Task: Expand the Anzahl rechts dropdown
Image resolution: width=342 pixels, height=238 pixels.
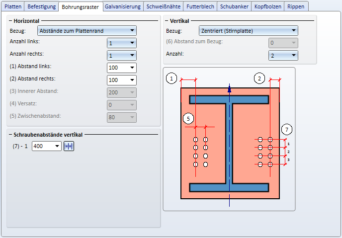Action: tap(121, 56)
